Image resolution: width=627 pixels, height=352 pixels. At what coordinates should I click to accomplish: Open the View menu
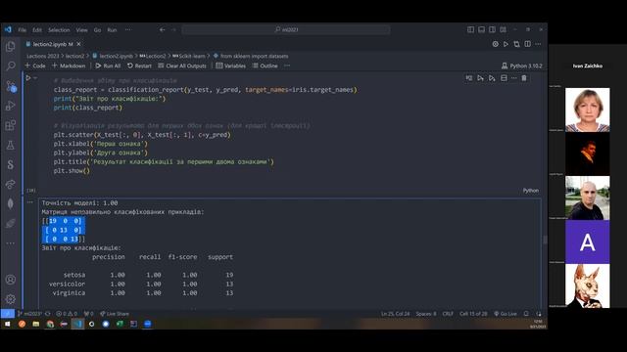coord(81,30)
